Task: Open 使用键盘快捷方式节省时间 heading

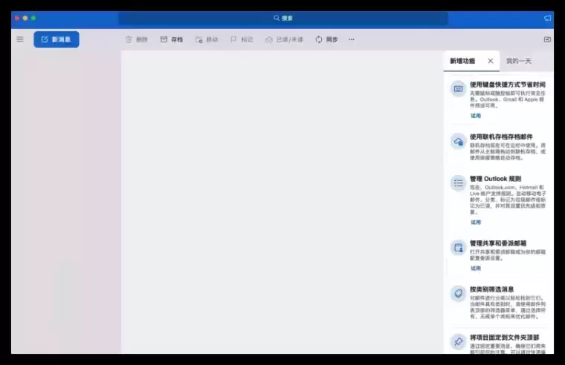Action: [507, 85]
